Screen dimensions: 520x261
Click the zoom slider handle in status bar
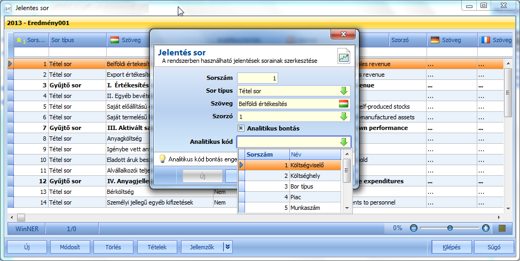coord(450,228)
